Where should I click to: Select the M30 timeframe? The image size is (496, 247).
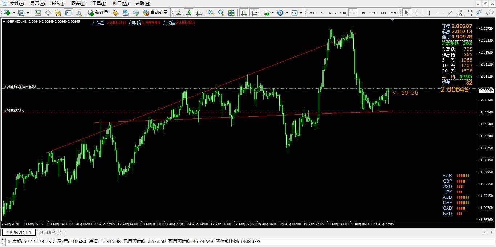[x=342, y=13]
